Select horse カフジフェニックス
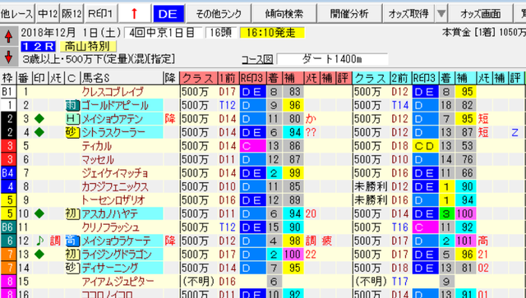The height and width of the screenshot is (298, 526). point(115,186)
